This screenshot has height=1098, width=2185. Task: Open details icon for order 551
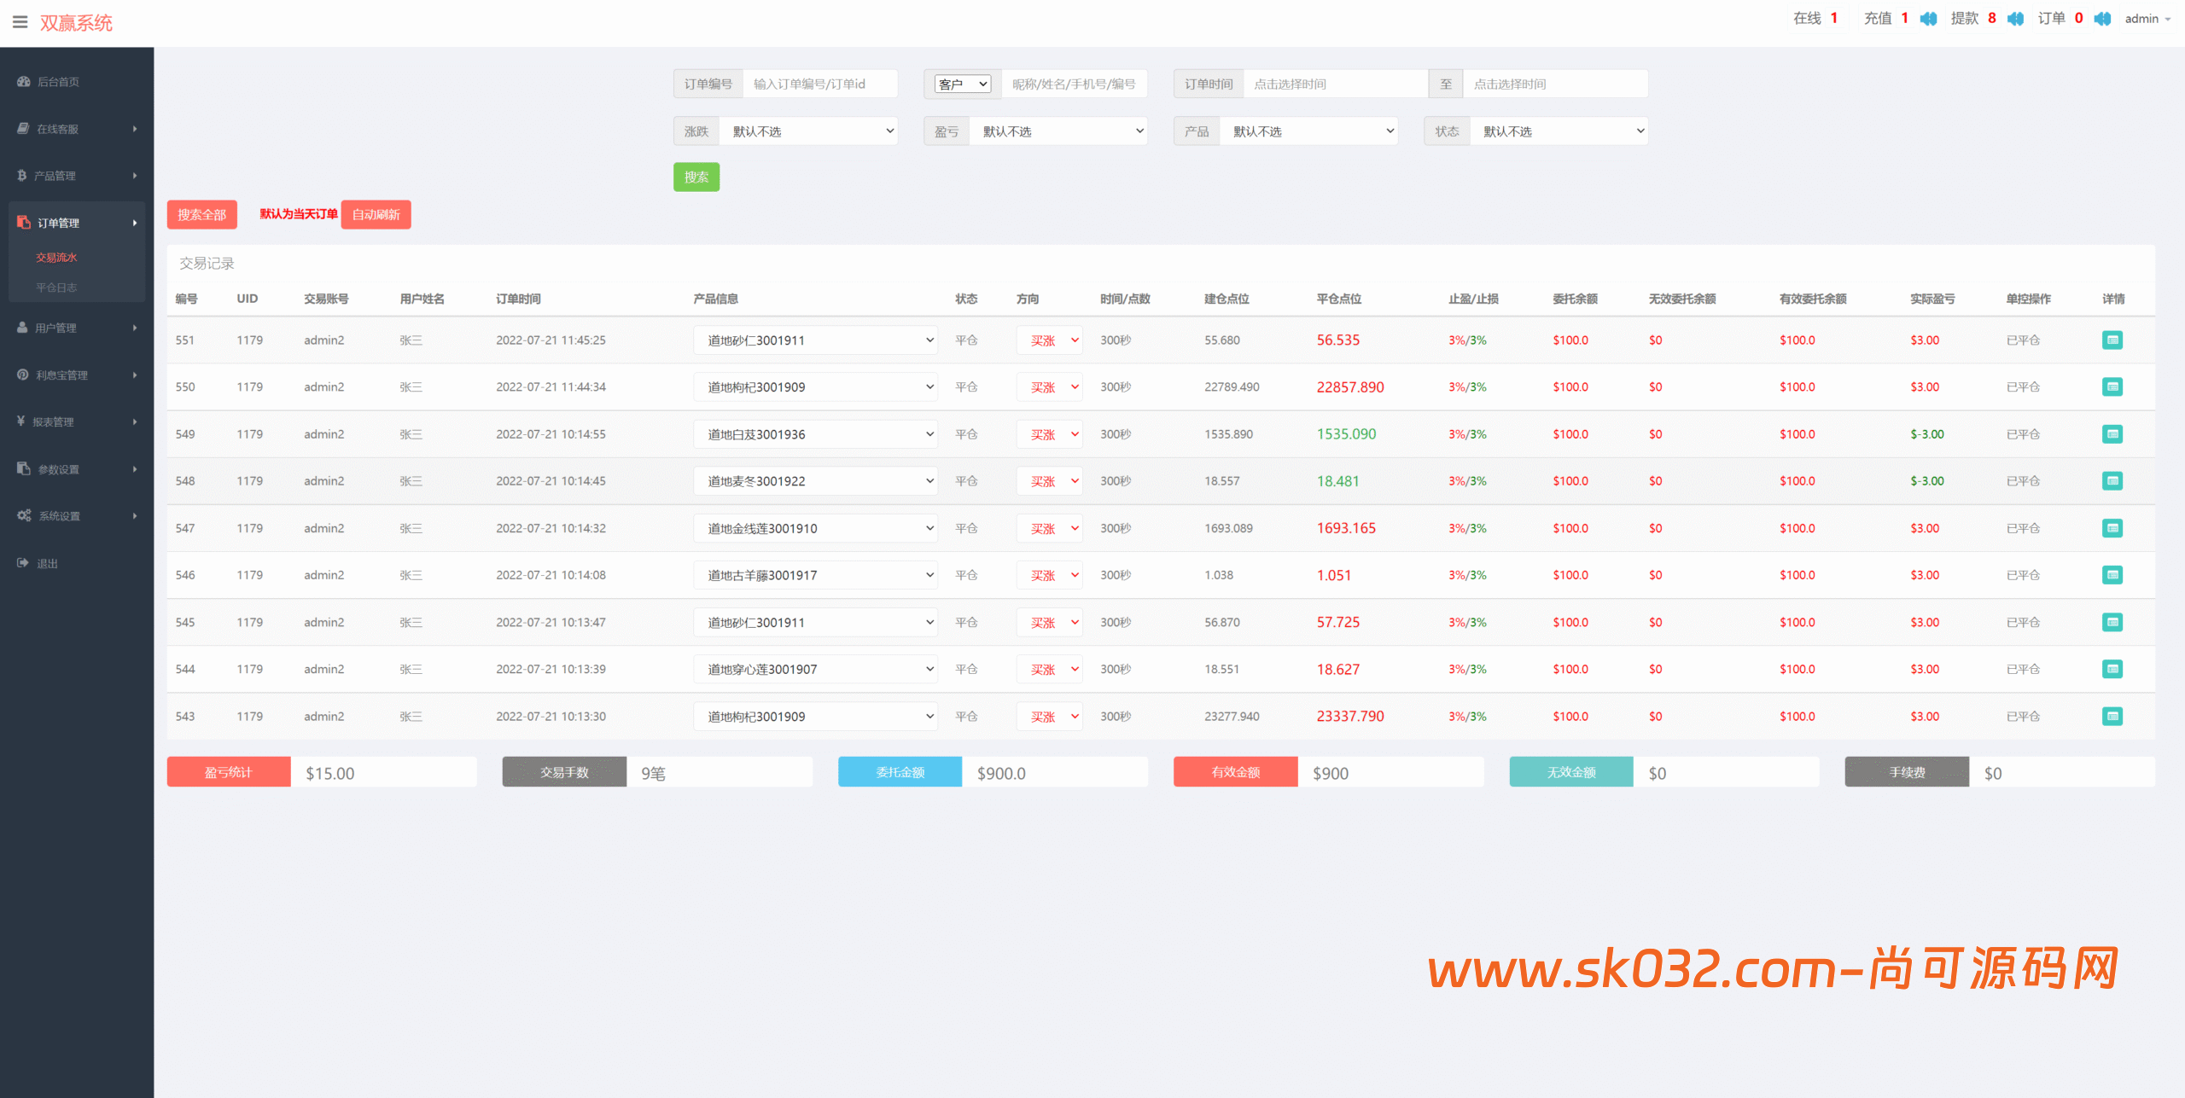2112,340
